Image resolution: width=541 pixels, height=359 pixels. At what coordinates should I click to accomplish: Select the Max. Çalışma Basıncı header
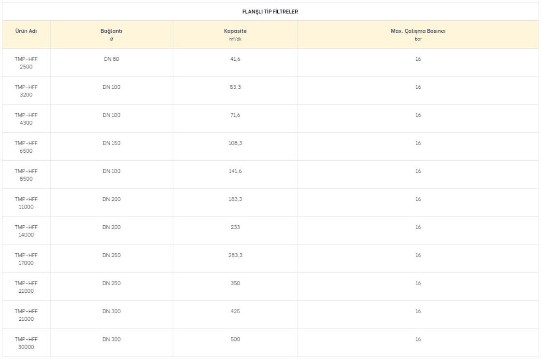(418, 35)
